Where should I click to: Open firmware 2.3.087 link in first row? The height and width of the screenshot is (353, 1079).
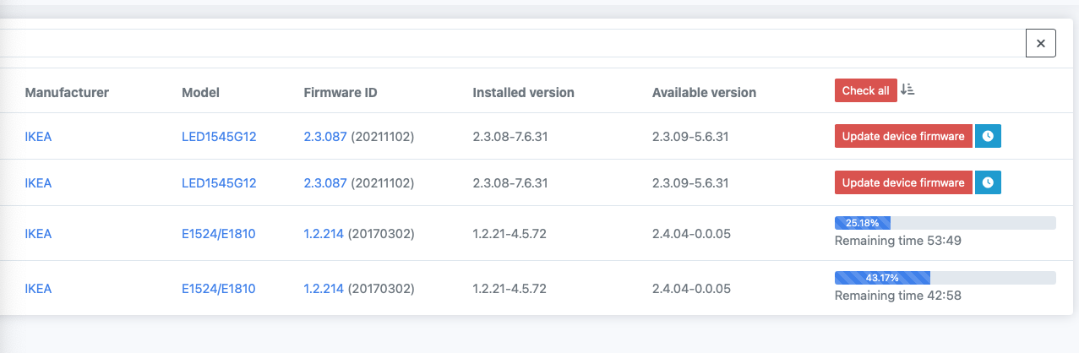coord(325,137)
